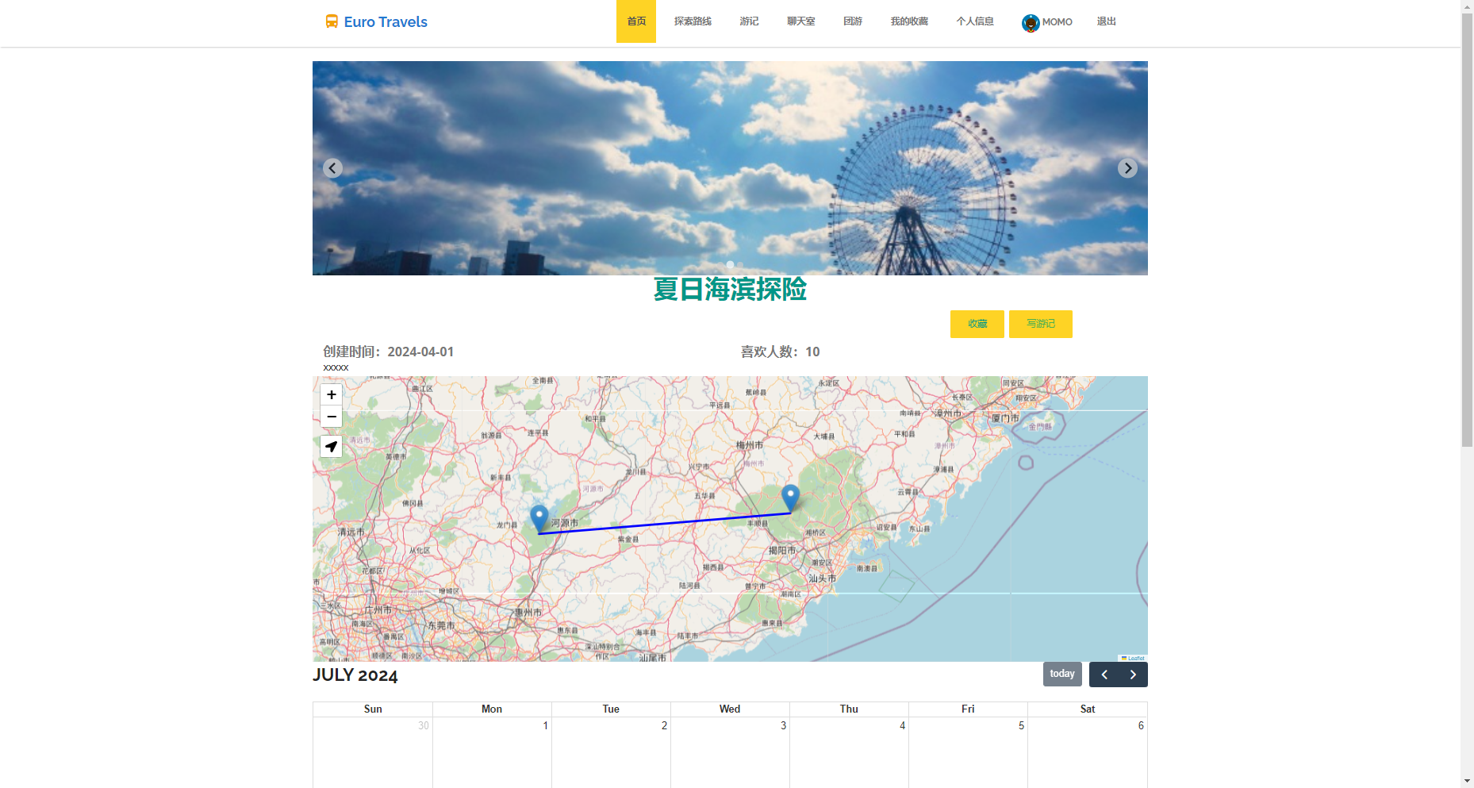1474x788 pixels.
Task: Click scrollbar up arrow
Action: (1467, 6)
